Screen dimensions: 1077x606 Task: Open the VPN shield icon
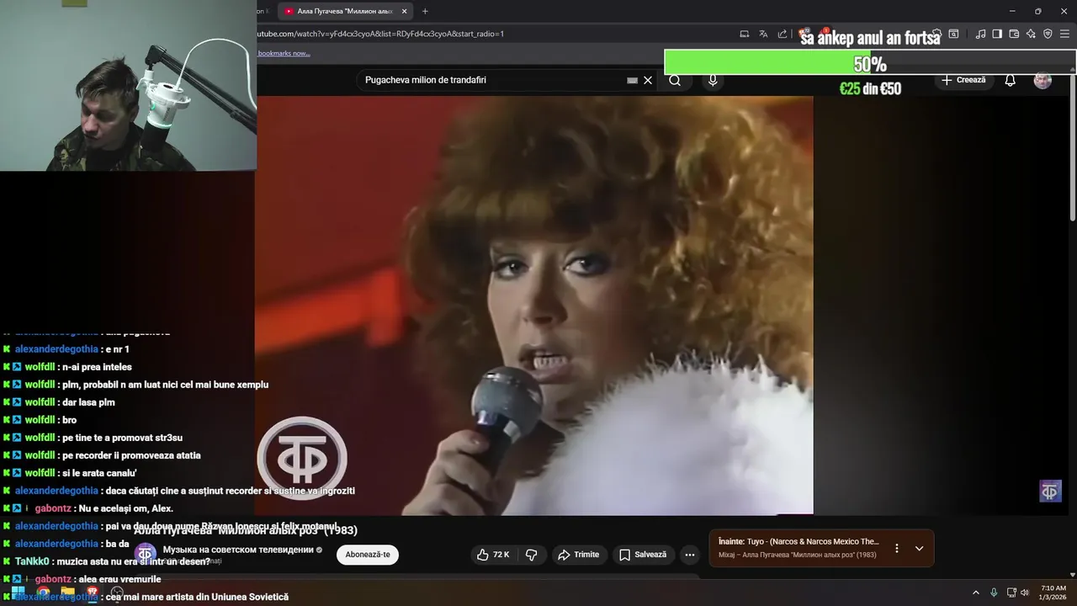(1048, 34)
